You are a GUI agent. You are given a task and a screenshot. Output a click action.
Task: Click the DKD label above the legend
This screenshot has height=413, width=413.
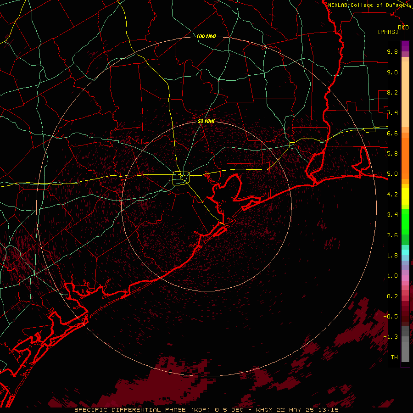click(403, 28)
